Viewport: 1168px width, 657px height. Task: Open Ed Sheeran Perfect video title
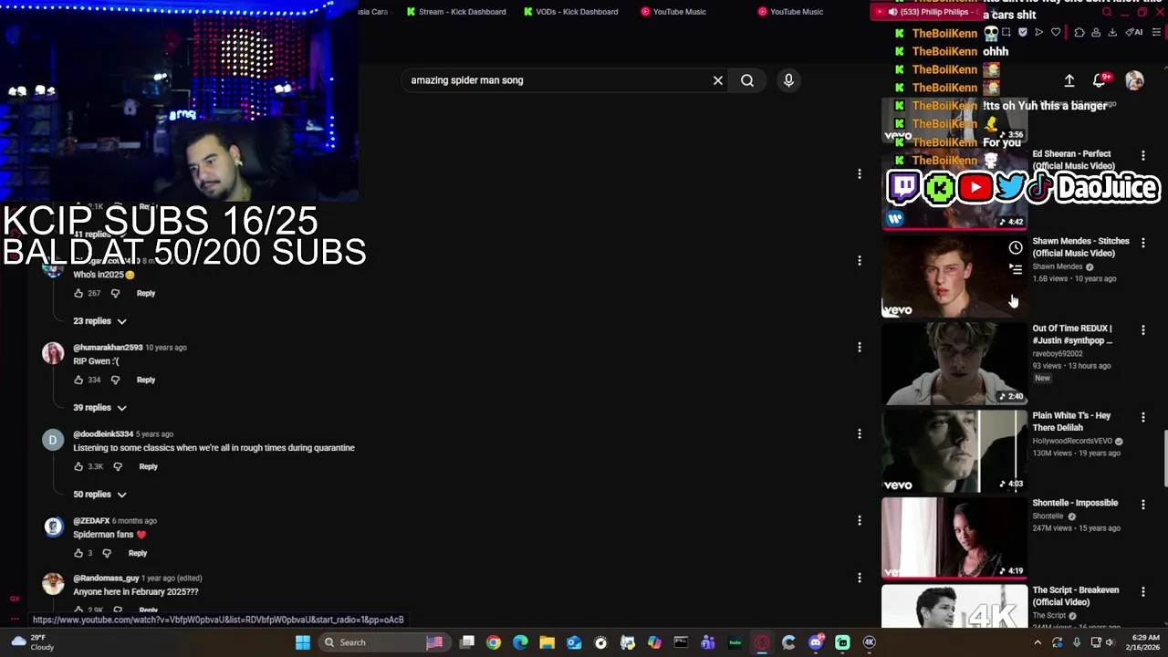1074,160
